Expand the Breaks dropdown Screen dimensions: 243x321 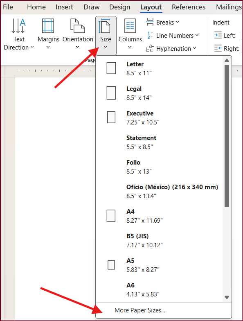[x=163, y=22]
